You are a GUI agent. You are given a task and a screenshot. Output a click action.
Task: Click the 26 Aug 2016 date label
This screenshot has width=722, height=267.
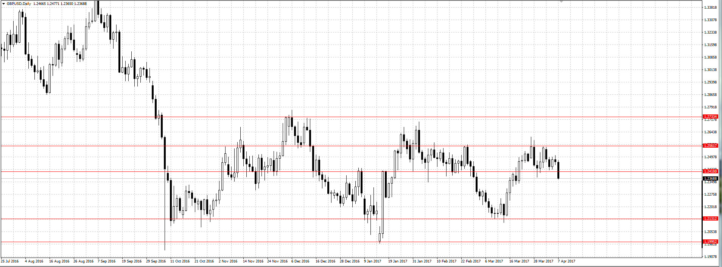84,261
